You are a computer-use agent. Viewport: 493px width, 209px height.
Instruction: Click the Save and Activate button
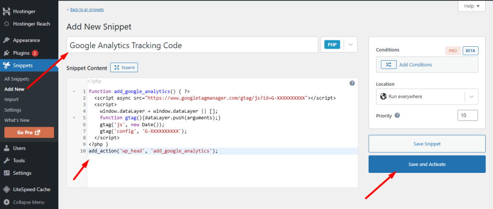tap(426, 164)
